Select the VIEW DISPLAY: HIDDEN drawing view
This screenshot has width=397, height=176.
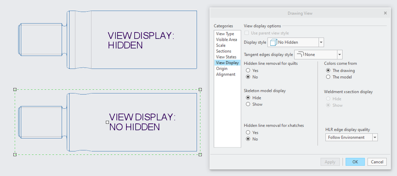(108, 40)
